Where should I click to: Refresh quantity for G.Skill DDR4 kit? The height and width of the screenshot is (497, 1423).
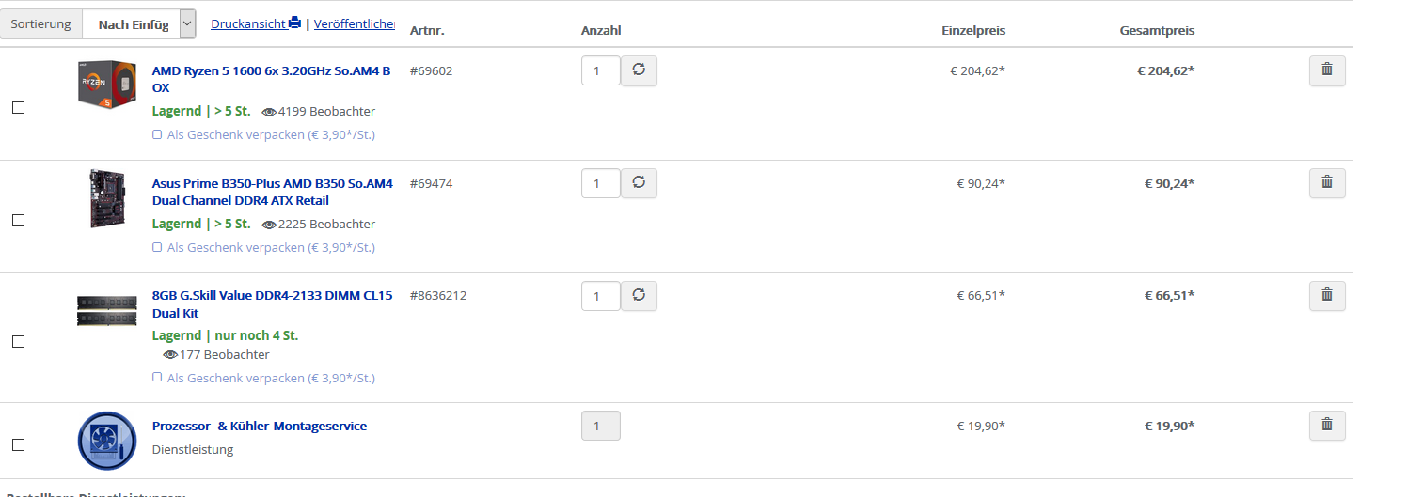point(639,296)
